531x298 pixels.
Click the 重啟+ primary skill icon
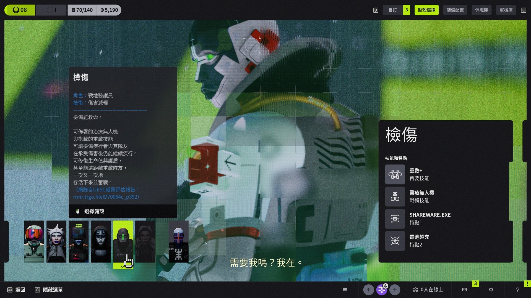pos(395,174)
